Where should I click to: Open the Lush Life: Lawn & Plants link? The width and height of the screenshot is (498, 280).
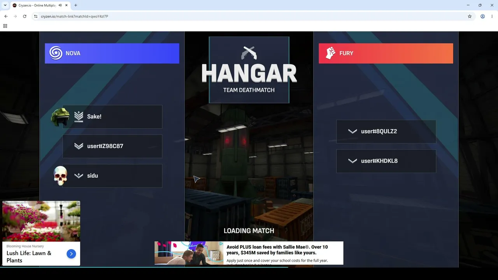click(x=29, y=257)
